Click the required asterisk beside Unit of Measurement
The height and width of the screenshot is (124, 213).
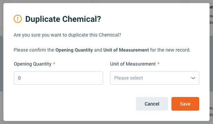(x=158, y=63)
